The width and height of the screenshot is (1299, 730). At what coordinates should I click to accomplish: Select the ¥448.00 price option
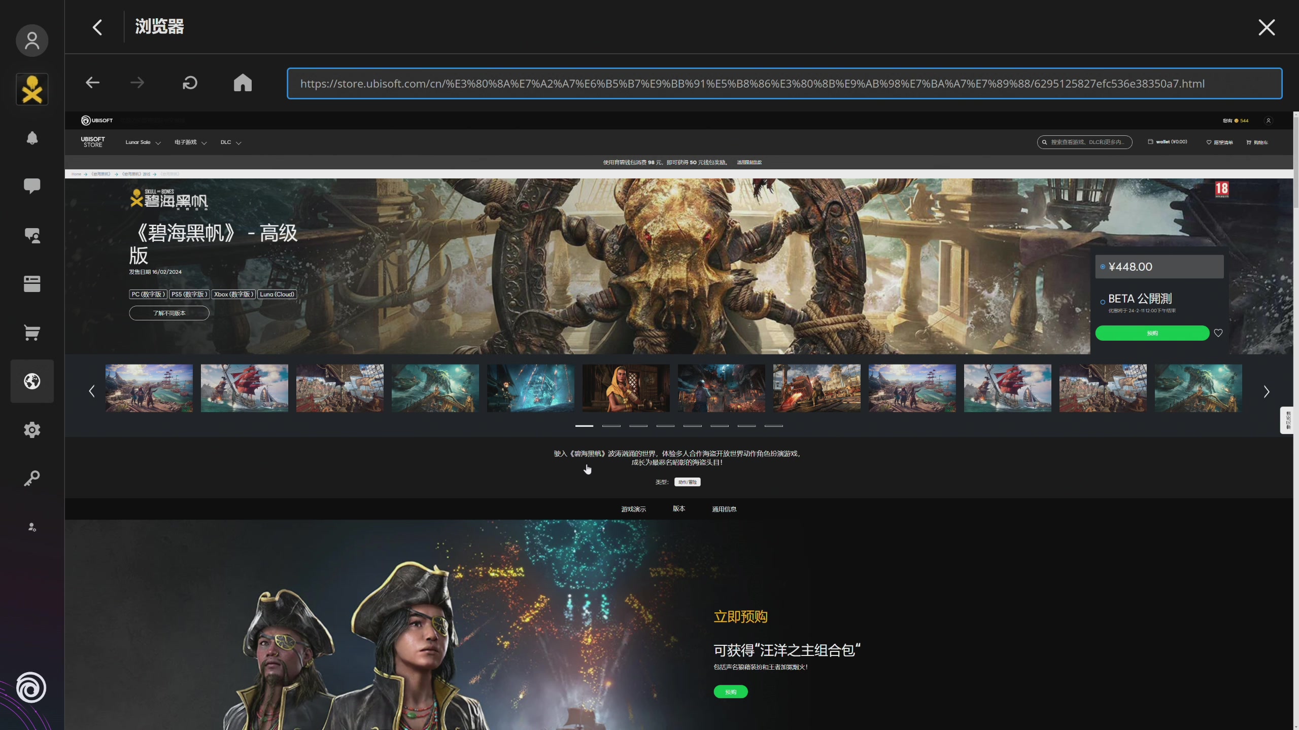click(x=1159, y=267)
